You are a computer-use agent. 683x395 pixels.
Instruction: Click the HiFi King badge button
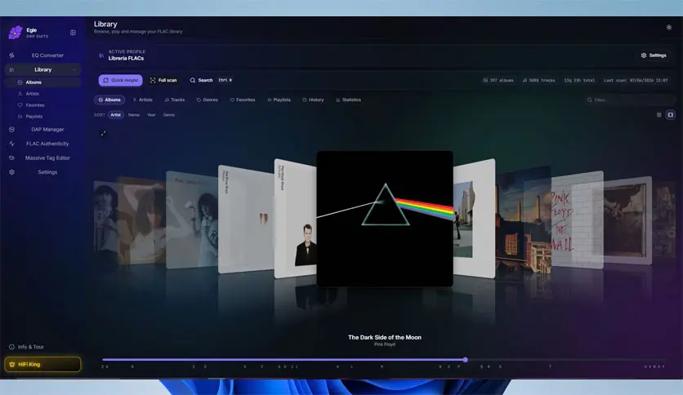pos(42,364)
